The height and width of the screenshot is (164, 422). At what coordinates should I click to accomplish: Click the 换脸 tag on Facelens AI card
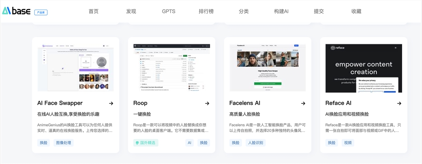coord(235,143)
